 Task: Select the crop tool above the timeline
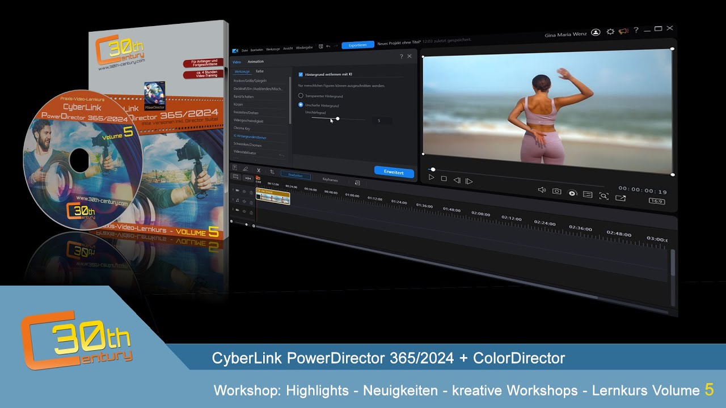click(x=272, y=172)
